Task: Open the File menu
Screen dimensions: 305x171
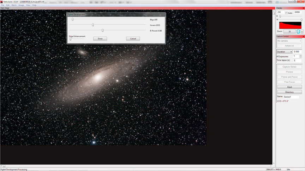Action: coord(2,5)
